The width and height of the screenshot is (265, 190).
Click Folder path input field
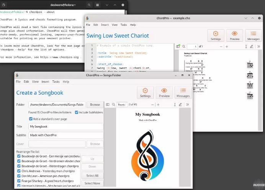tap(57, 105)
